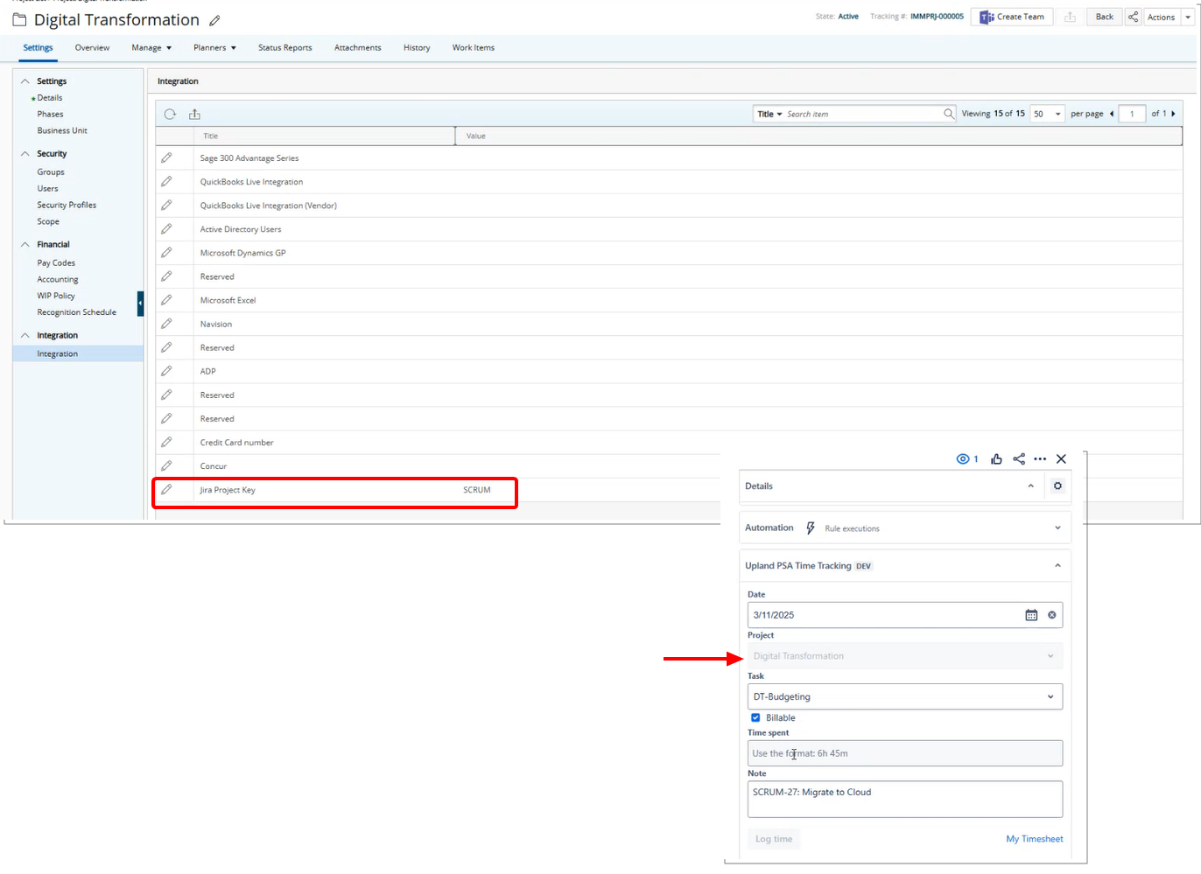Collapse the Upland PSA Time Tracking section
1201x874 pixels.
(x=1057, y=565)
